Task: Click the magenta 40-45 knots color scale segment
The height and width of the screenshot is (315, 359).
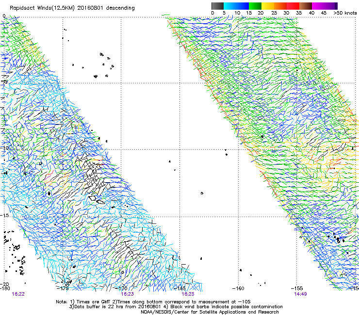Action: (318, 6)
